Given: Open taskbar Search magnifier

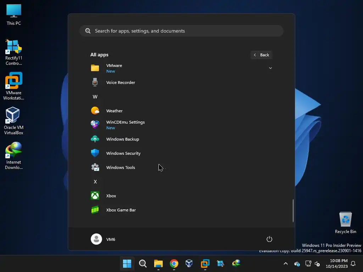Looking at the screenshot, I should tap(143, 263).
